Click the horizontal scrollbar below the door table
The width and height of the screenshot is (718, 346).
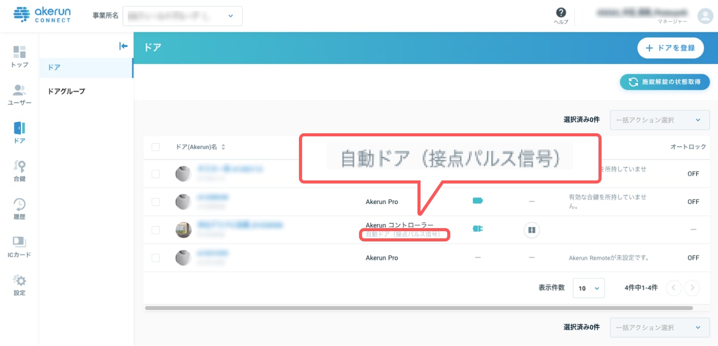point(419,308)
